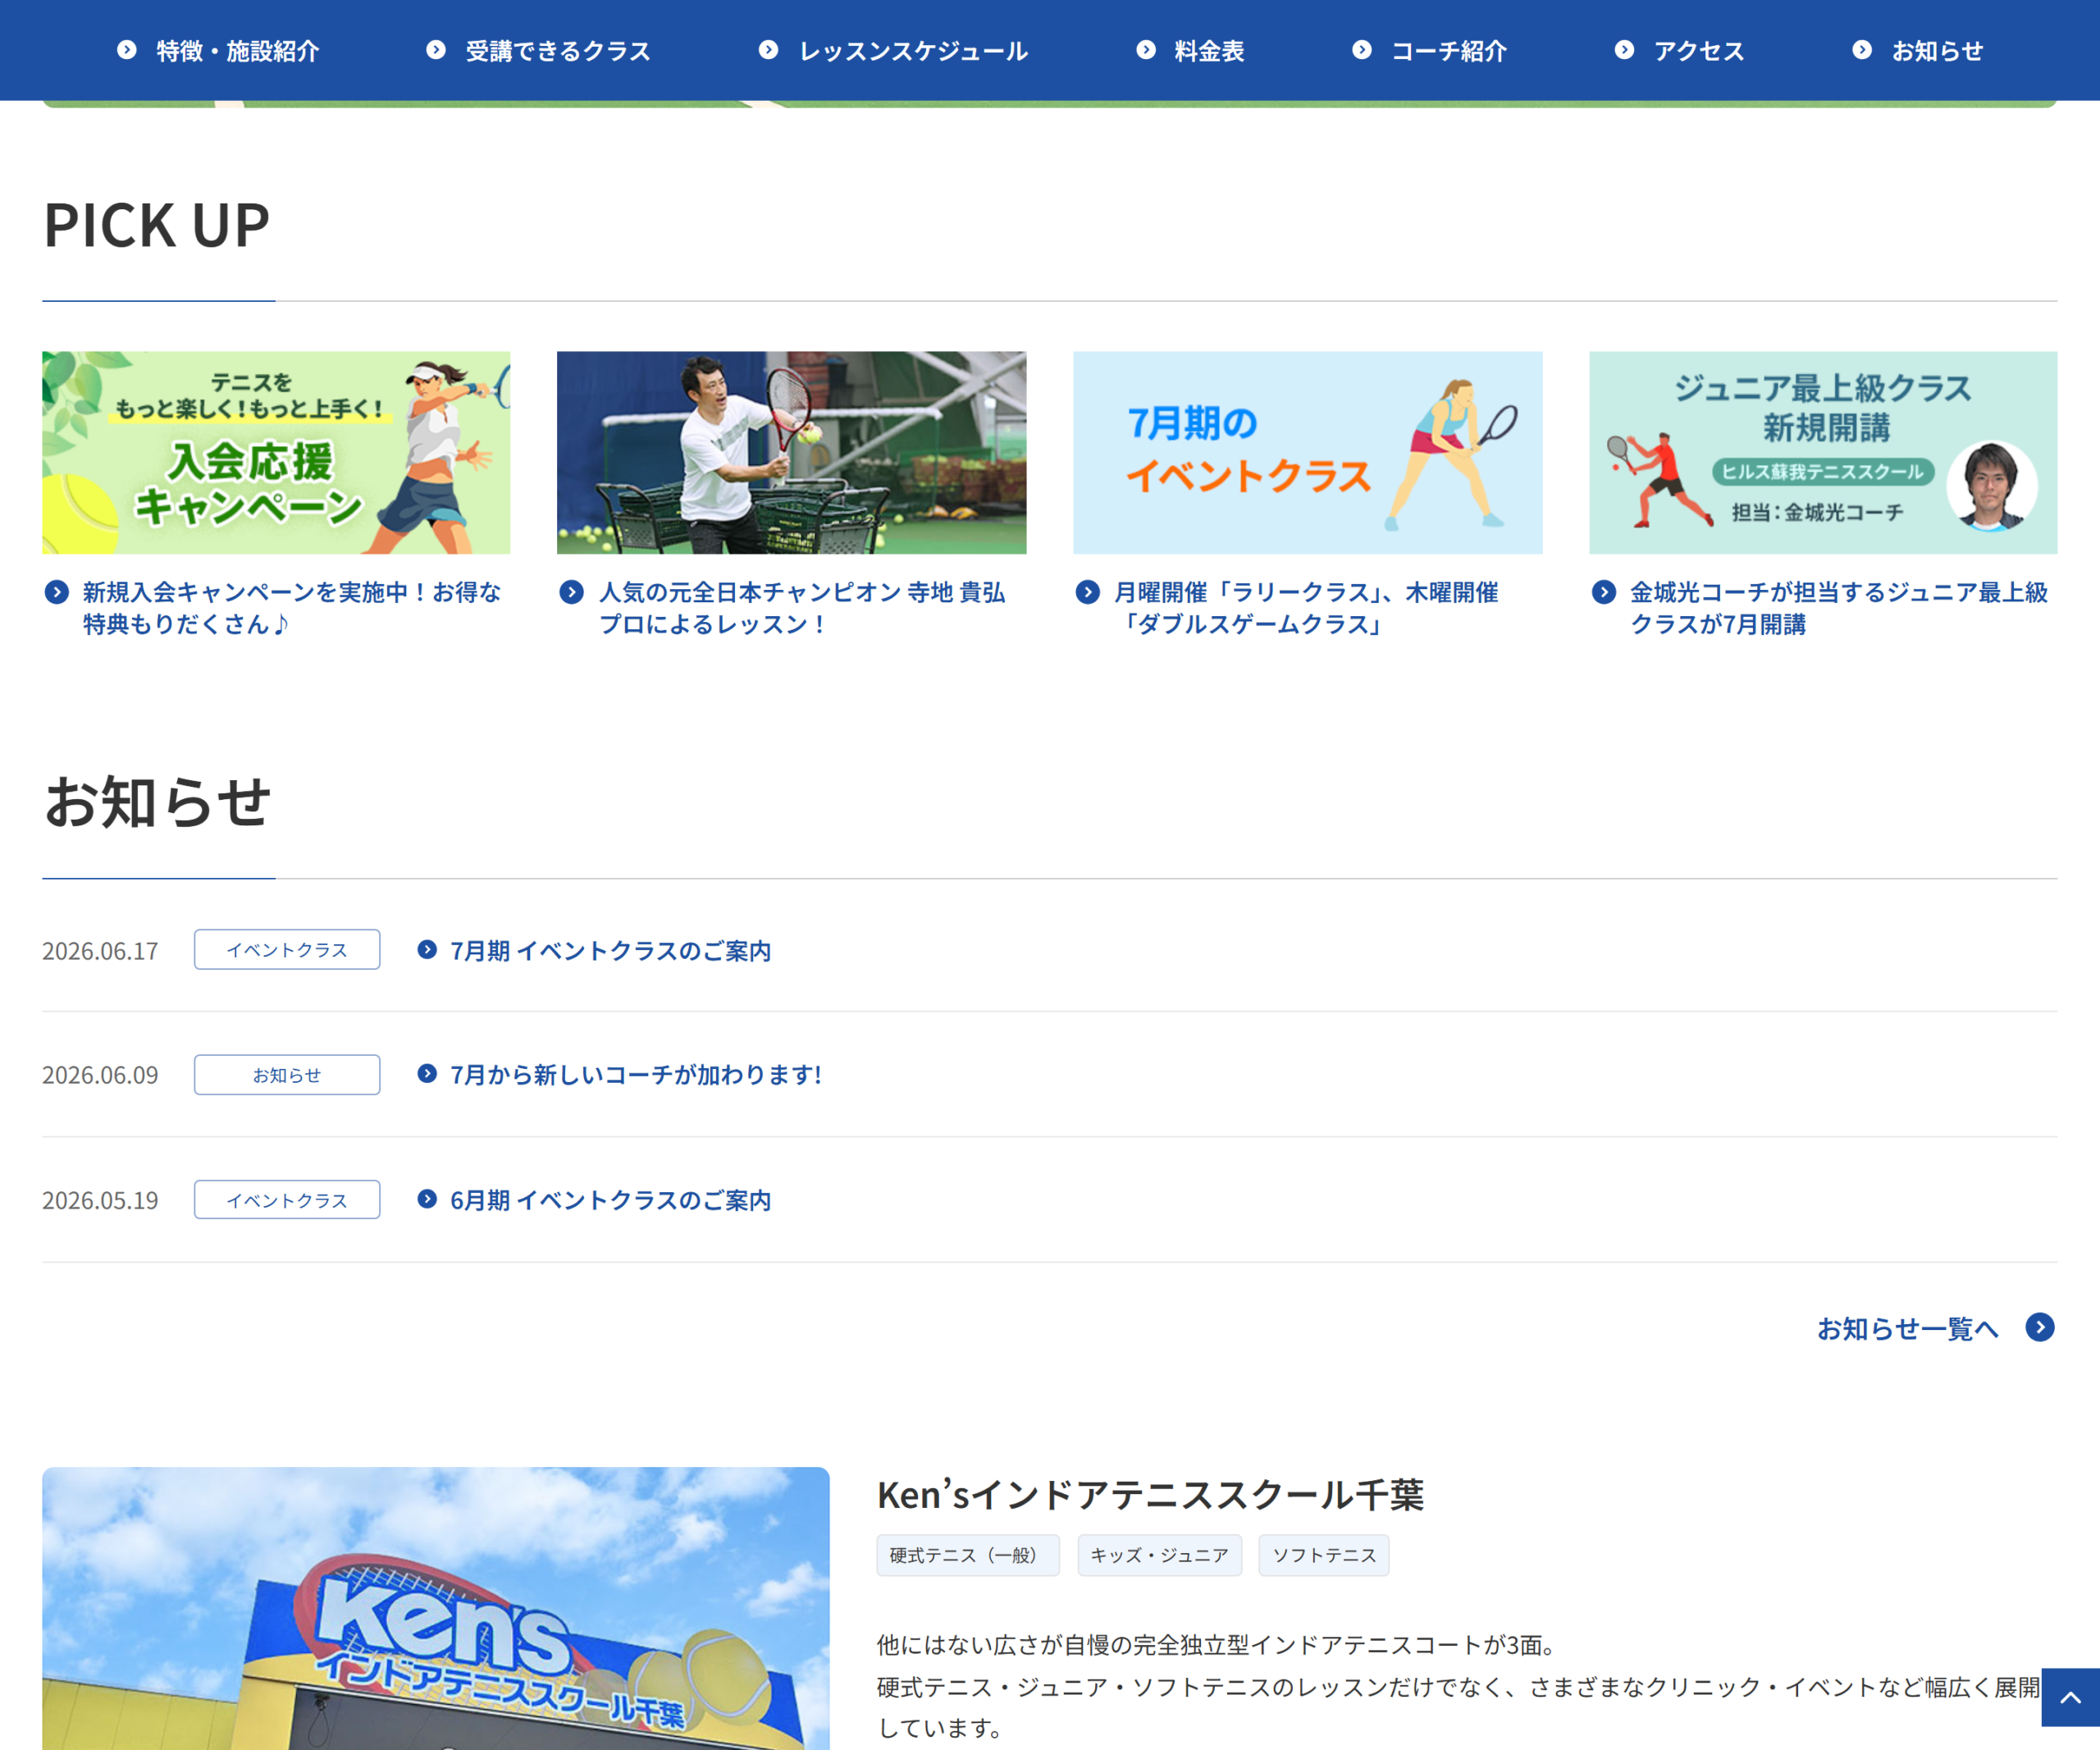This screenshot has width=2100, height=1750.
Task: Open the 入会応援キャンペーン banner image
Action: click(276, 452)
